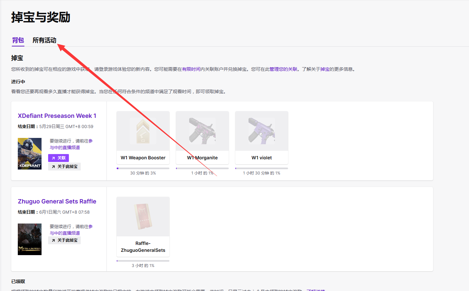The height and width of the screenshot is (291, 469).
Task: Open the 有限时间 link in description
Action: [191, 69]
